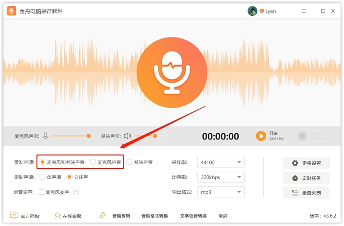This screenshot has width=344, height=226.
Task: Click the 版本: v3.6.2 version text
Action: pyautogui.click(x=323, y=216)
